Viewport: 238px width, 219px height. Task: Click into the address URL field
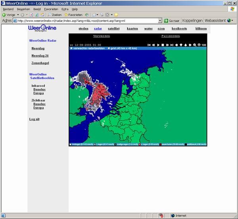88,21
